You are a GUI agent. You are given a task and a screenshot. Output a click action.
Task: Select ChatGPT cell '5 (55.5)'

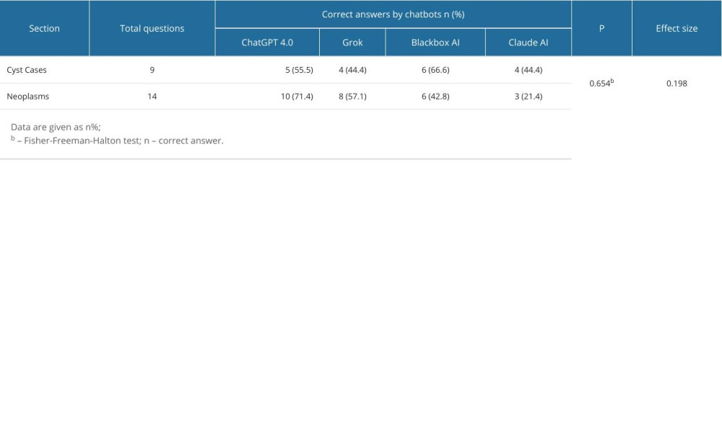coord(299,70)
